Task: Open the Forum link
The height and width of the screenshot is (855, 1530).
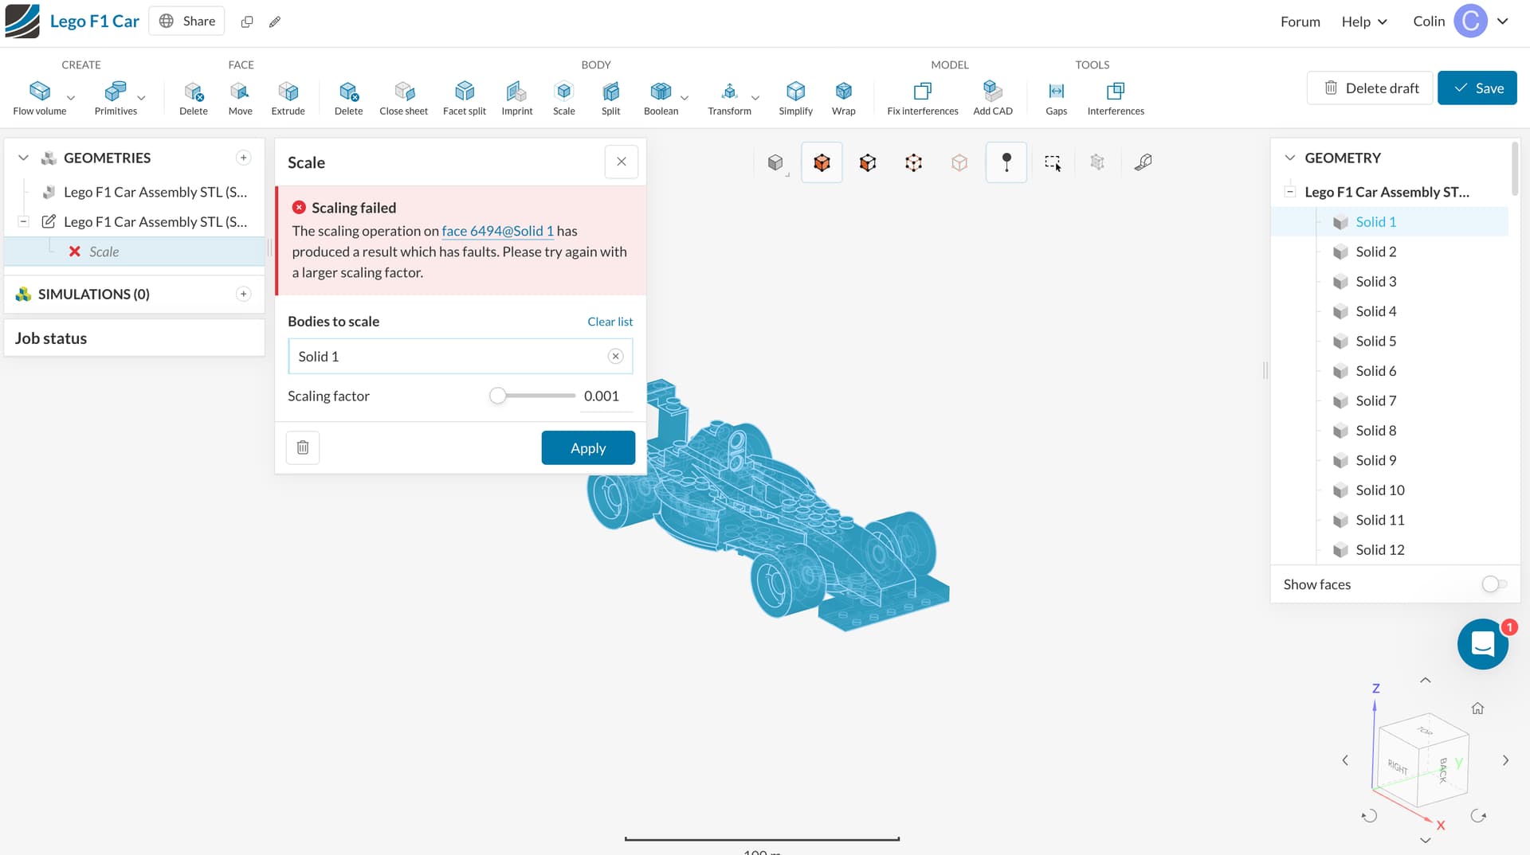Action: 1300,21
